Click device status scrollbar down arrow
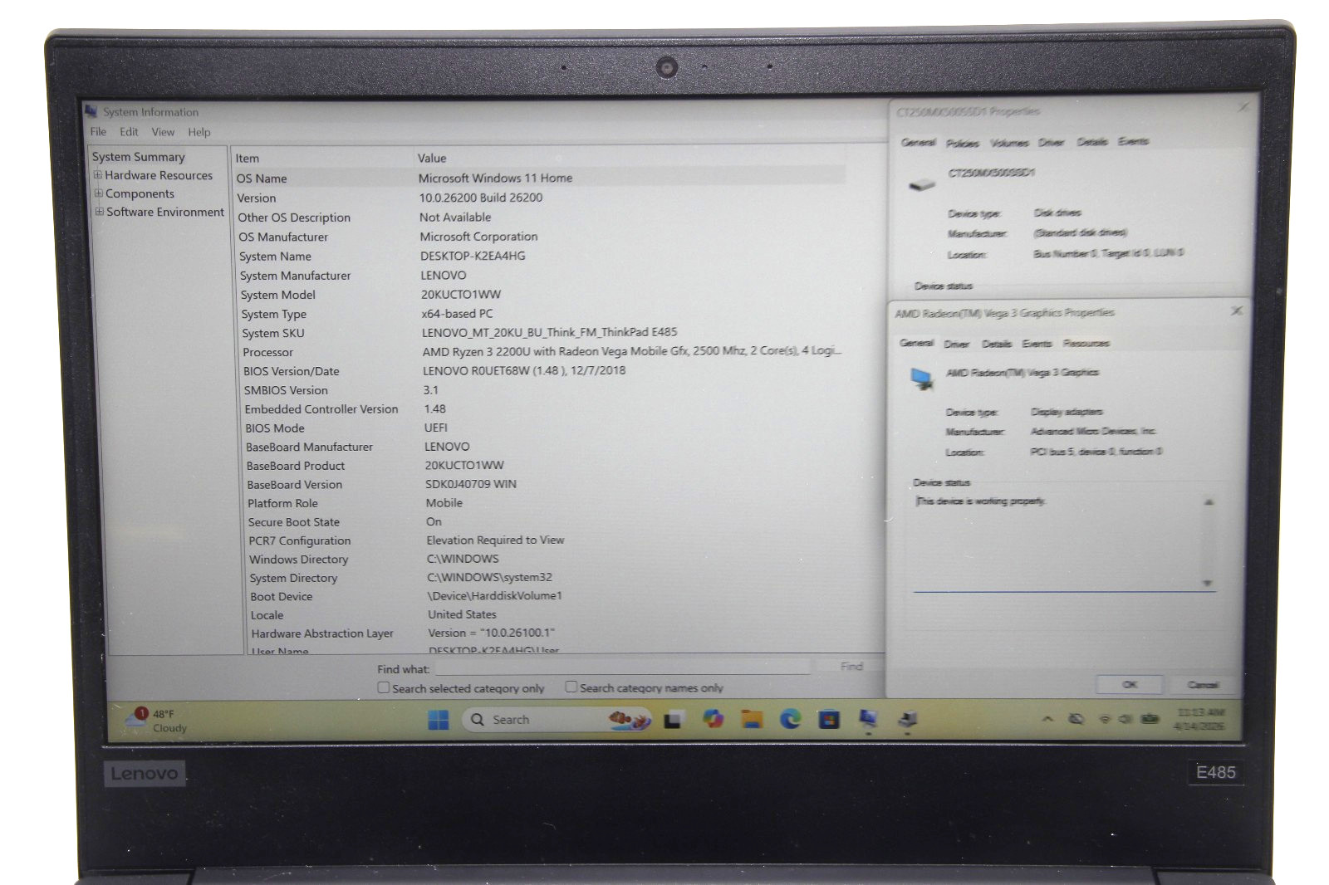 pos(1208,583)
